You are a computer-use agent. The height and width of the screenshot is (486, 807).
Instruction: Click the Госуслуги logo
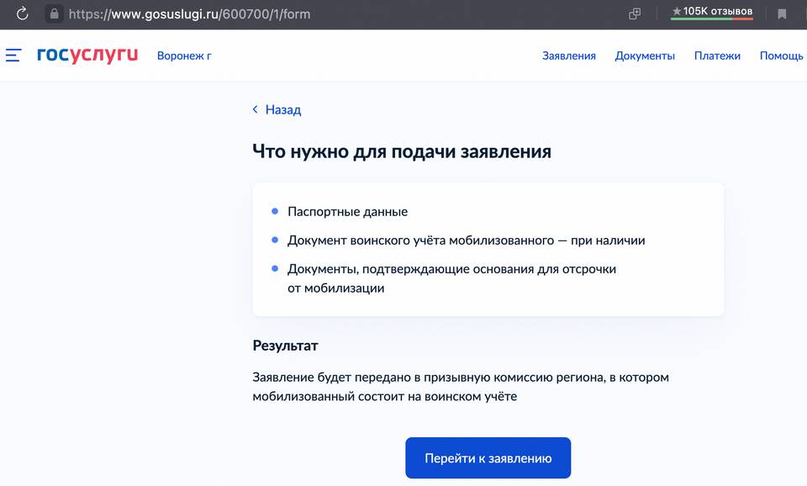[x=87, y=55]
